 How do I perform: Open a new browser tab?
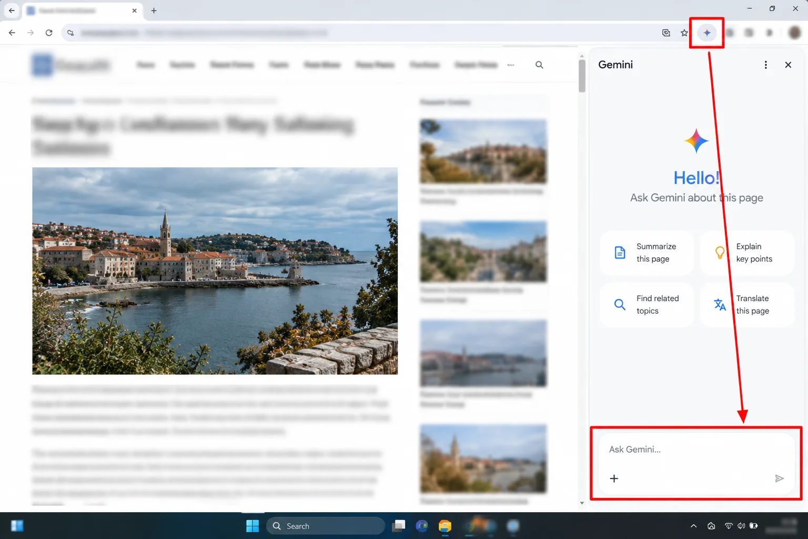tap(154, 11)
